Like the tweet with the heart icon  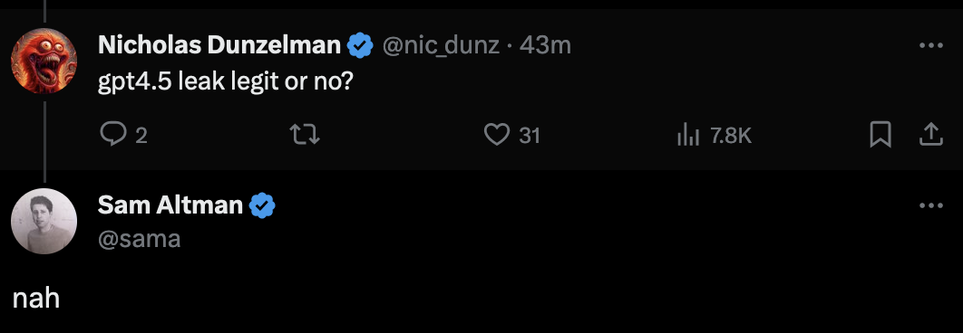[x=497, y=134]
